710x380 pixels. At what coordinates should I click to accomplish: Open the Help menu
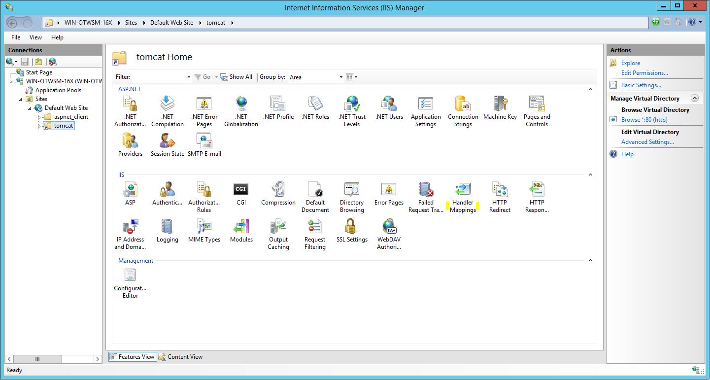tap(57, 37)
